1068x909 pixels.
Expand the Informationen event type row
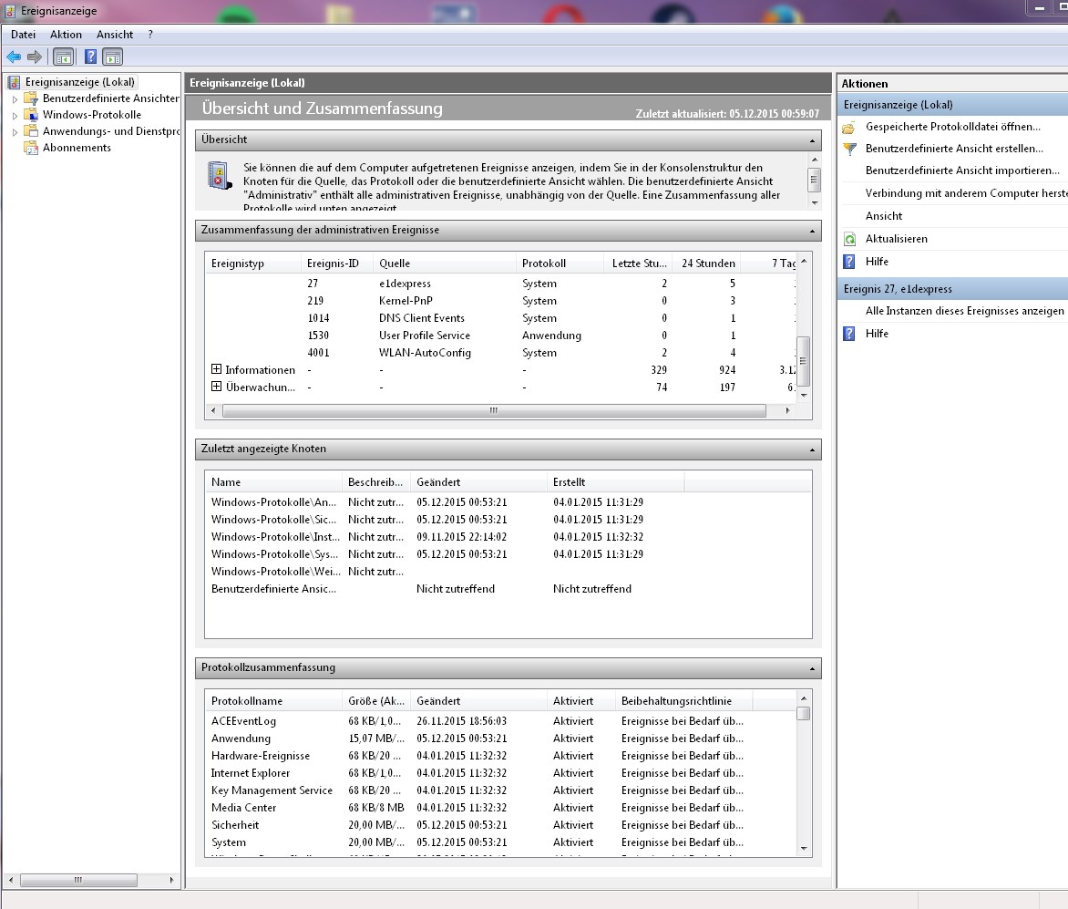[x=217, y=369]
